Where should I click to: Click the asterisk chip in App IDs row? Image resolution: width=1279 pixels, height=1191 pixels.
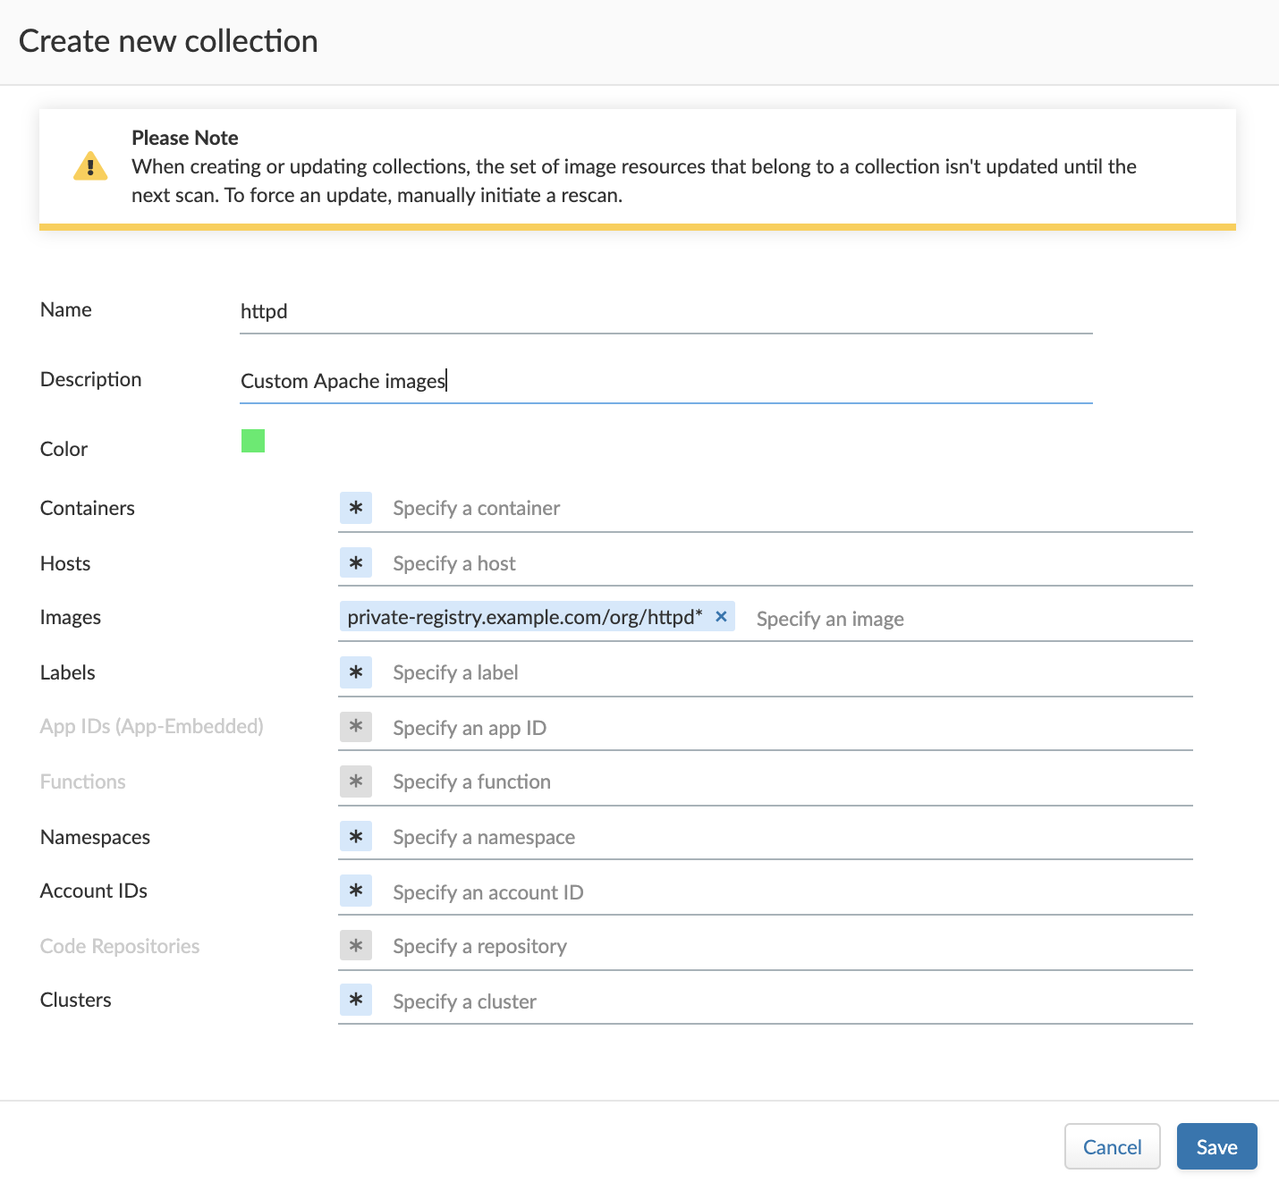click(356, 727)
